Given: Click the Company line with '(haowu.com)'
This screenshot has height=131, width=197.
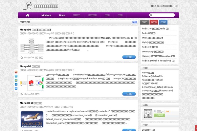Looking at the screenshot, I should 157,91.
